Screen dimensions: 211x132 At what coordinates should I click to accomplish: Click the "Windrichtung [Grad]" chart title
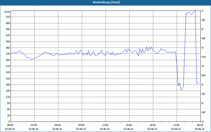tap(106, 2)
